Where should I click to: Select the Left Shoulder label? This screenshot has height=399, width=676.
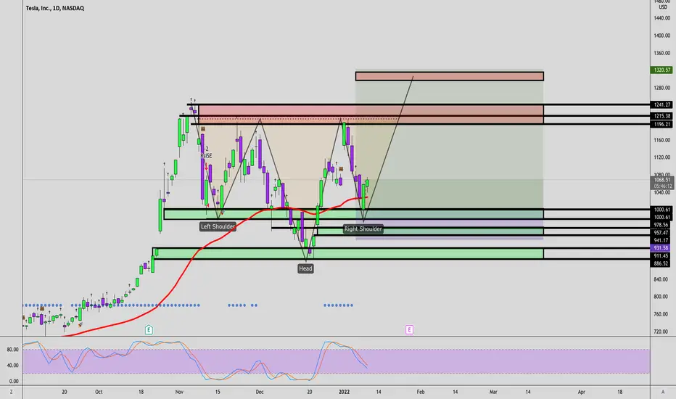click(x=218, y=226)
